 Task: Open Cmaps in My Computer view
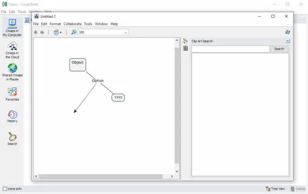pos(12,27)
